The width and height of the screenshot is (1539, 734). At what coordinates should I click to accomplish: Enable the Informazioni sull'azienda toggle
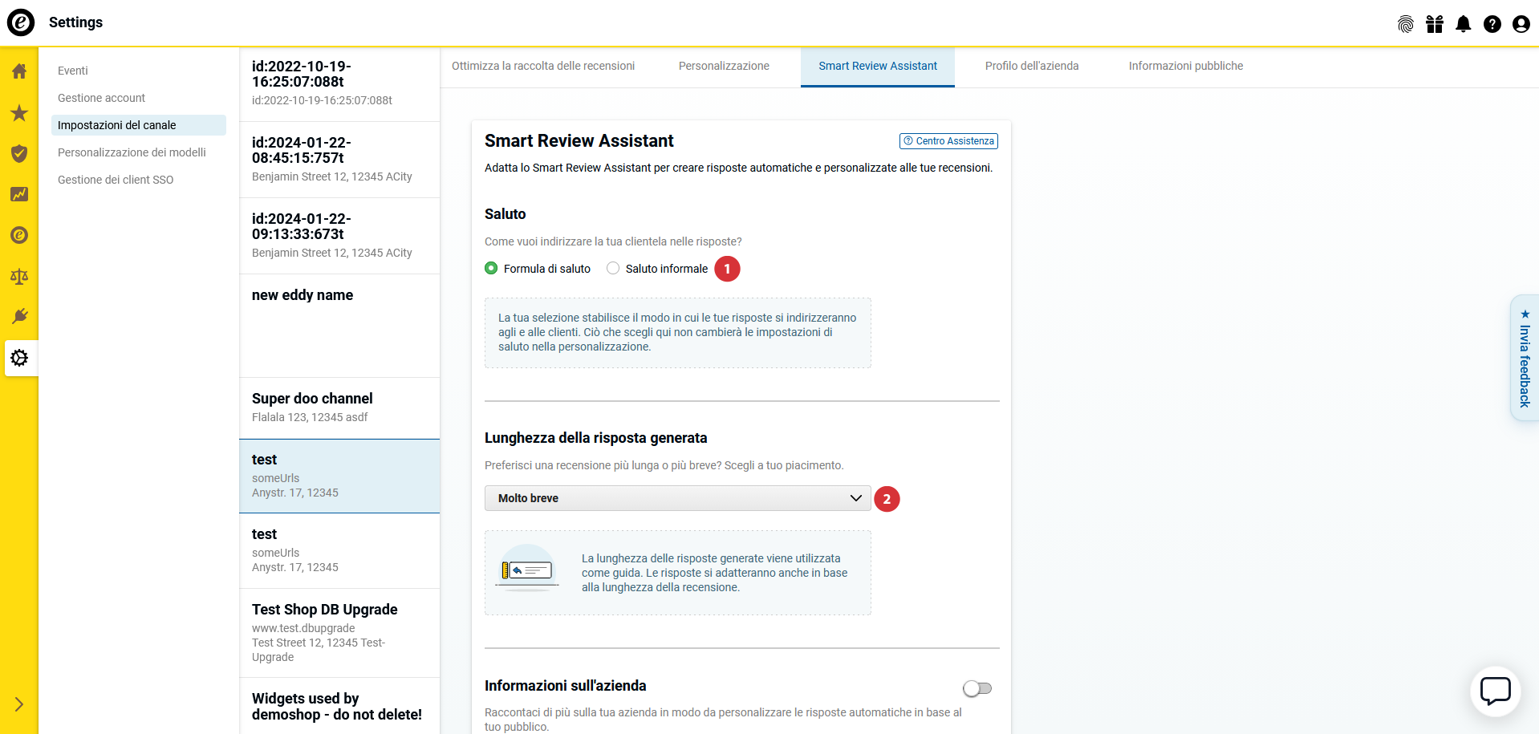click(977, 688)
